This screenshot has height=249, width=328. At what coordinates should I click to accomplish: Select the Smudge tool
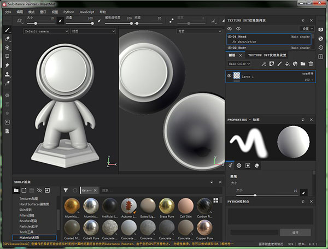7,66
